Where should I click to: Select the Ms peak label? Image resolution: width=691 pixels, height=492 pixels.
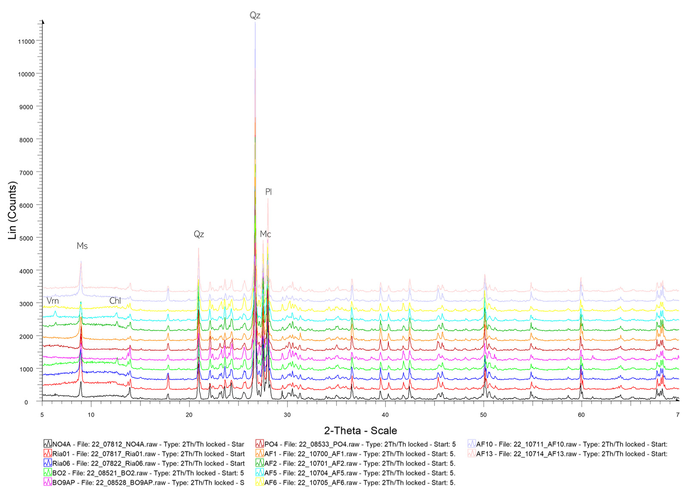(x=82, y=246)
